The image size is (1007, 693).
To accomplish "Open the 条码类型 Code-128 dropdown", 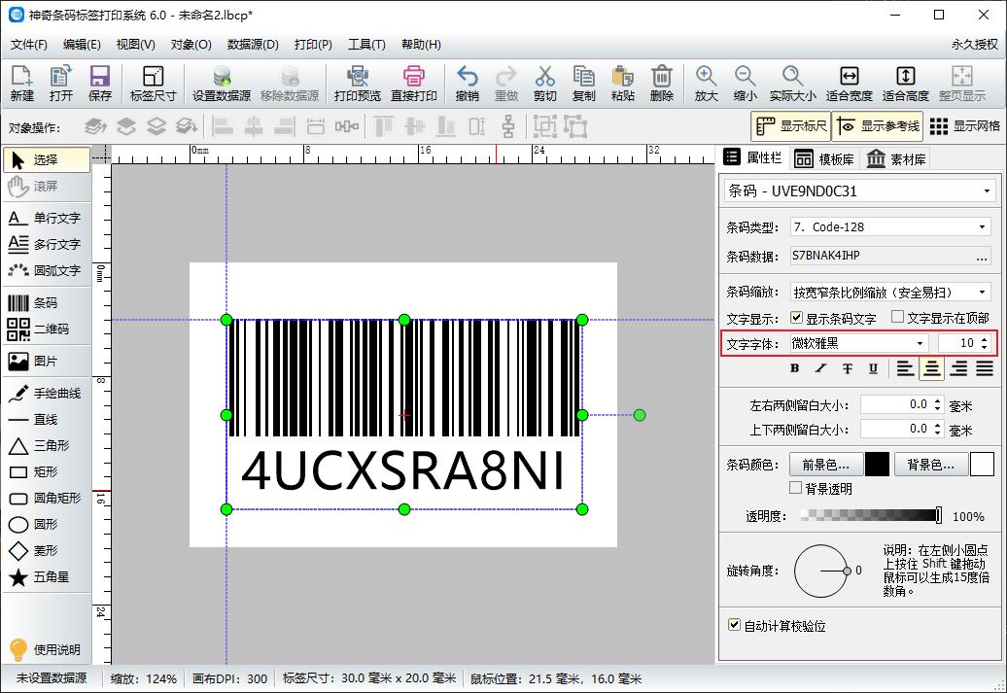I will click(891, 226).
